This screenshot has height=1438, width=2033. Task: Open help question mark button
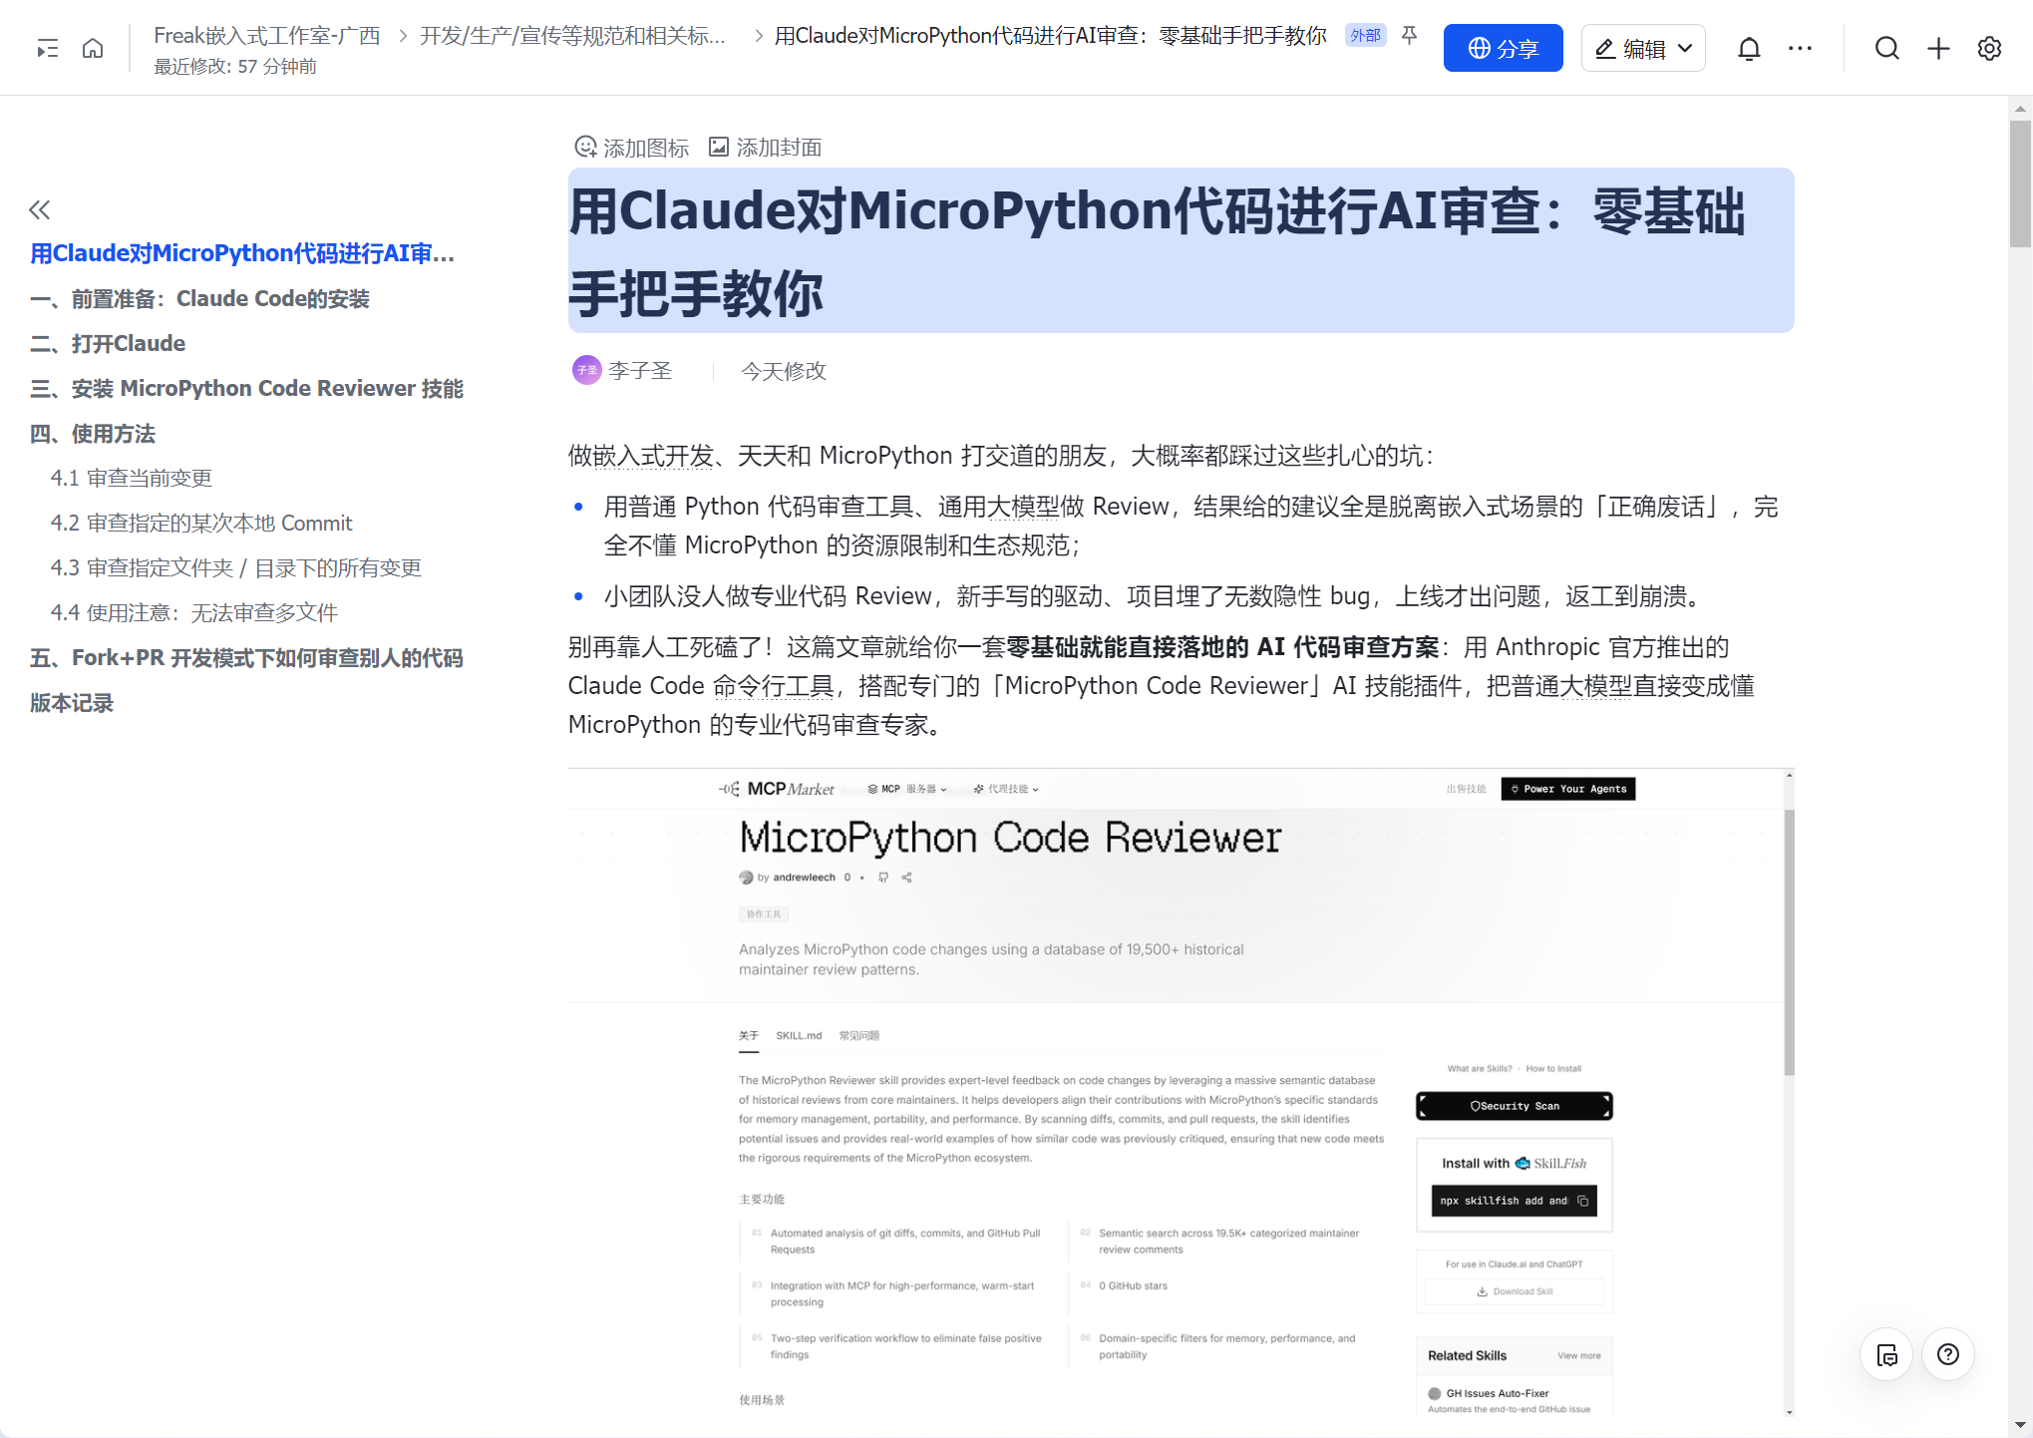click(1947, 1354)
